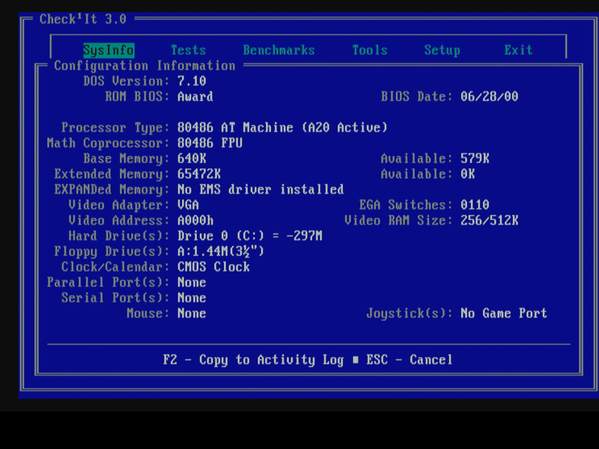
Task: Click the Video Address label
Action: tap(119, 220)
